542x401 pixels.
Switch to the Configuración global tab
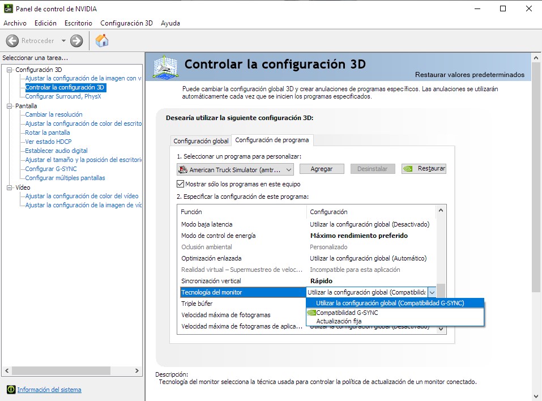[201, 141]
